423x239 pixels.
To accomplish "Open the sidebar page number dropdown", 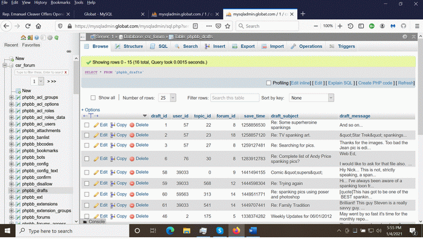I will (x=37, y=81).
